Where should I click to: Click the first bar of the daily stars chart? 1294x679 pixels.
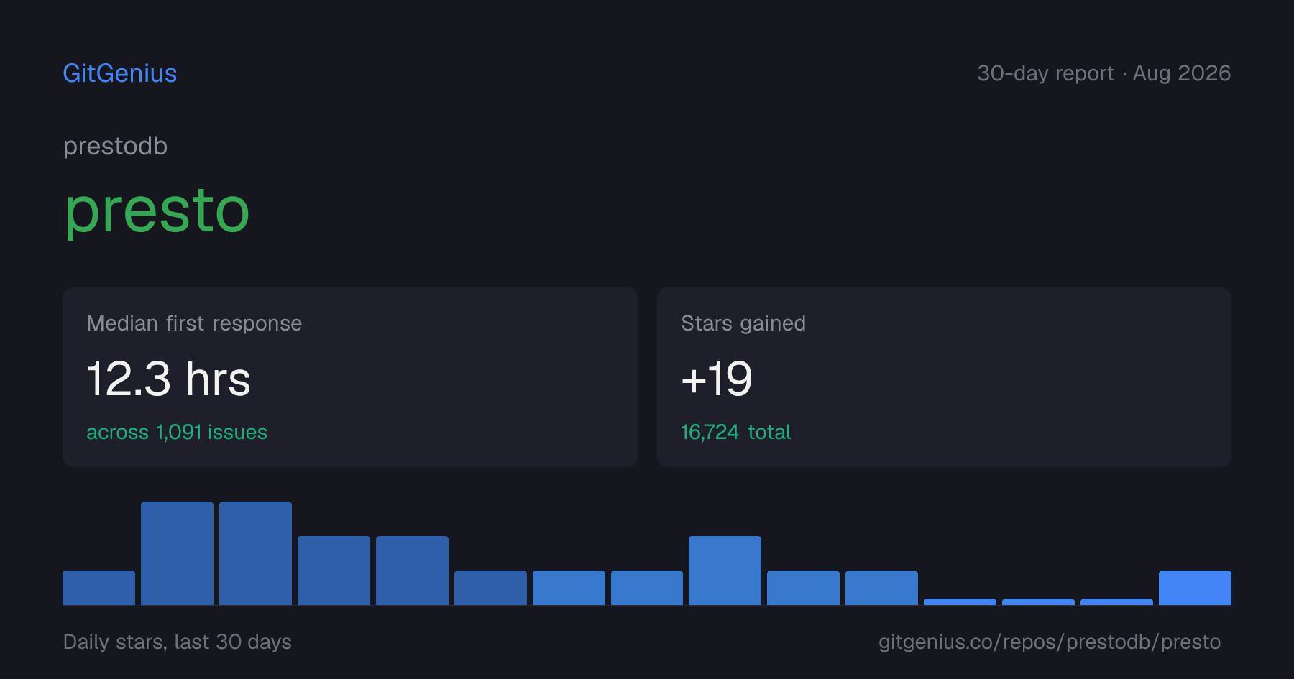[x=98, y=588]
